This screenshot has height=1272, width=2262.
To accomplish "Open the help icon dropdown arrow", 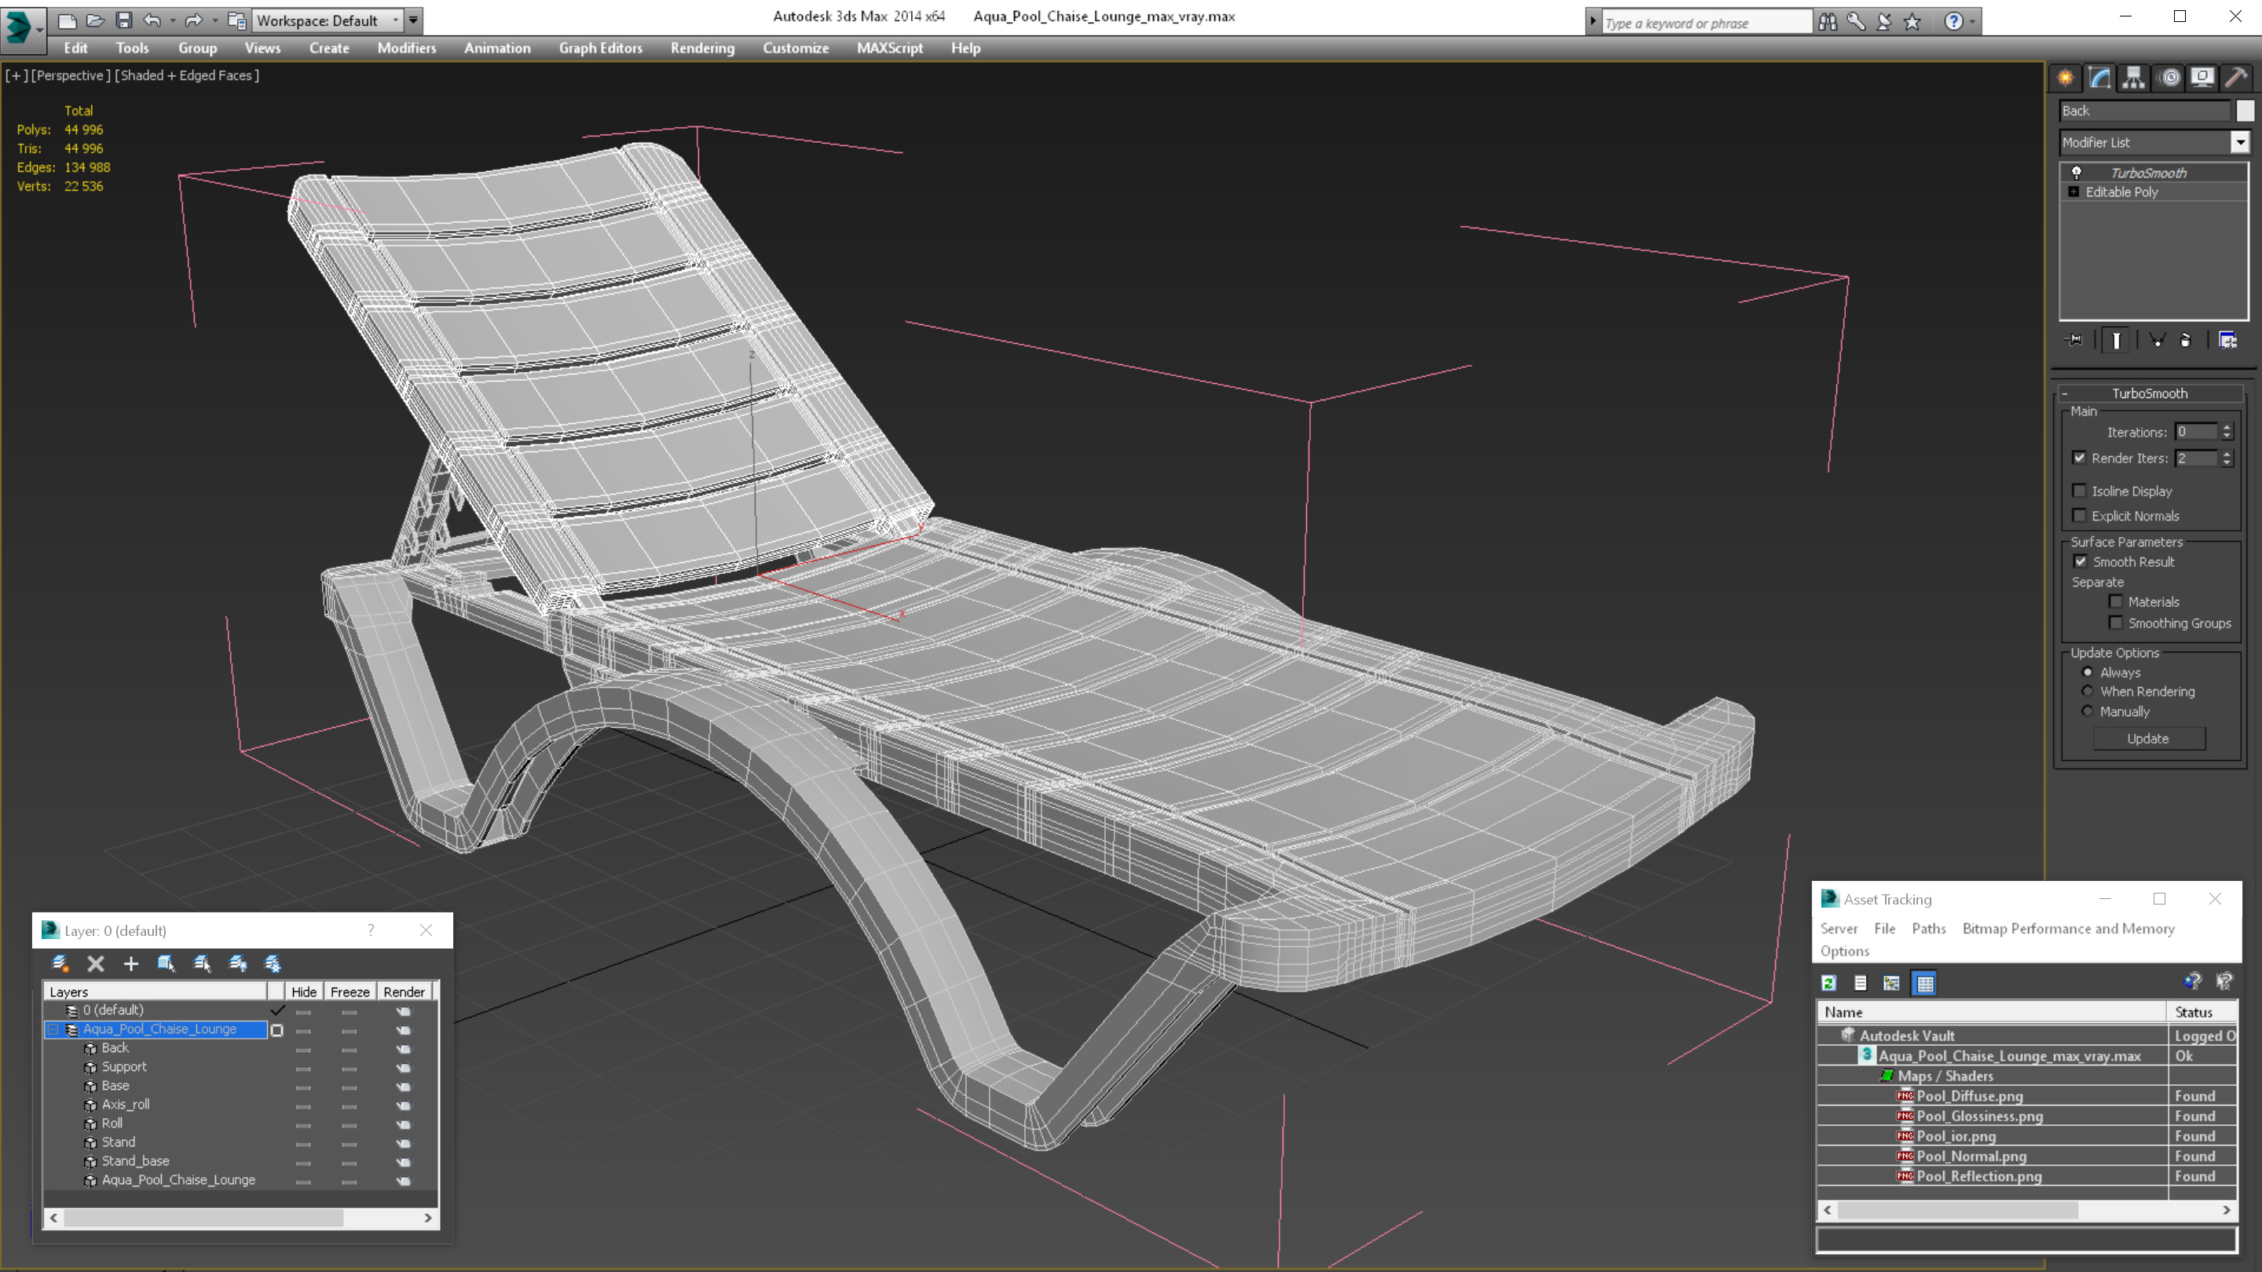I will click(x=1972, y=22).
